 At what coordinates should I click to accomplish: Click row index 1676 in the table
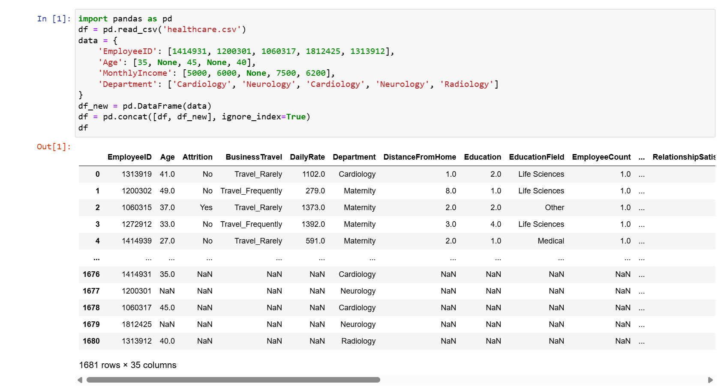(91, 274)
